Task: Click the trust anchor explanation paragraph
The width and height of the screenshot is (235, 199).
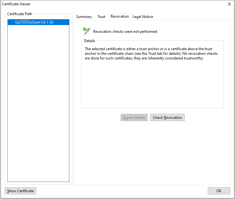Action: tap(151, 54)
